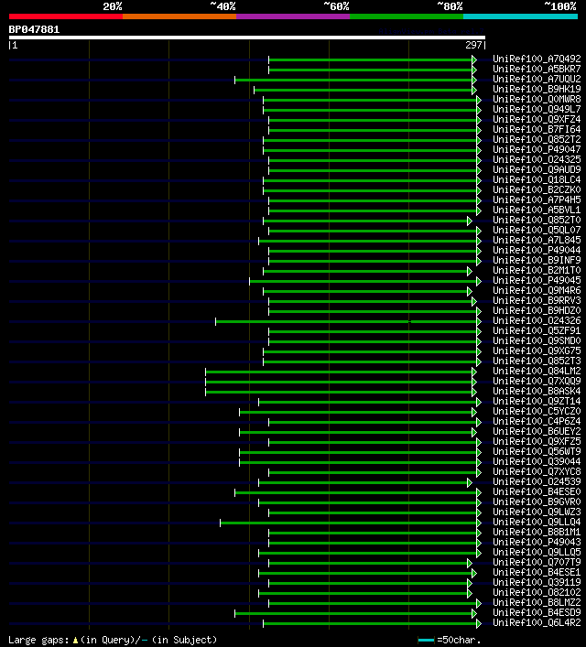Click the ~100% scale label

[x=560, y=6]
